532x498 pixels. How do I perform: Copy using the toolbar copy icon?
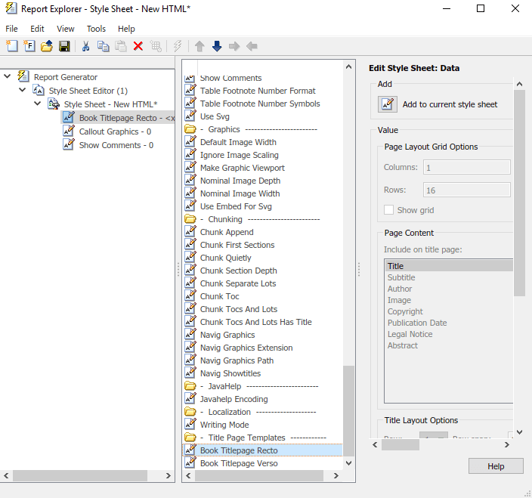103,46
